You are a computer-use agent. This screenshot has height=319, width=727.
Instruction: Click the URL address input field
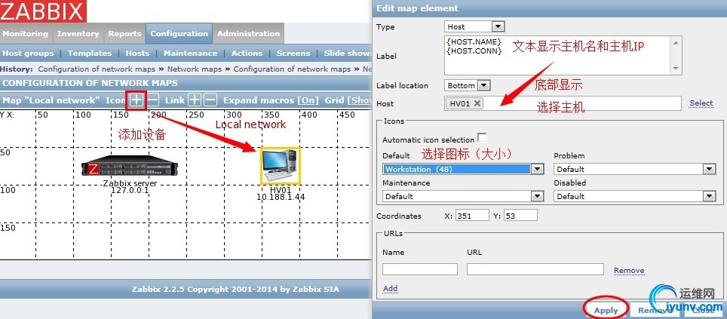[535, 269]
